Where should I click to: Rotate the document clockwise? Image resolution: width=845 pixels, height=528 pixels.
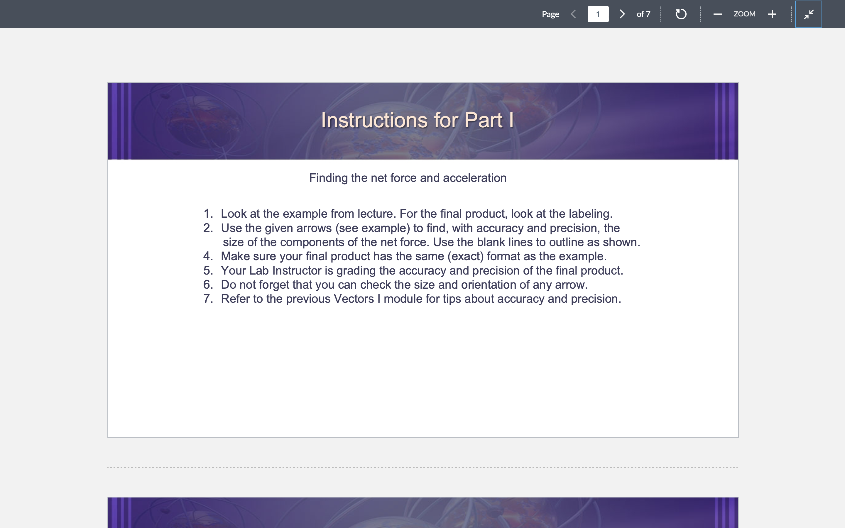(680, 14)
